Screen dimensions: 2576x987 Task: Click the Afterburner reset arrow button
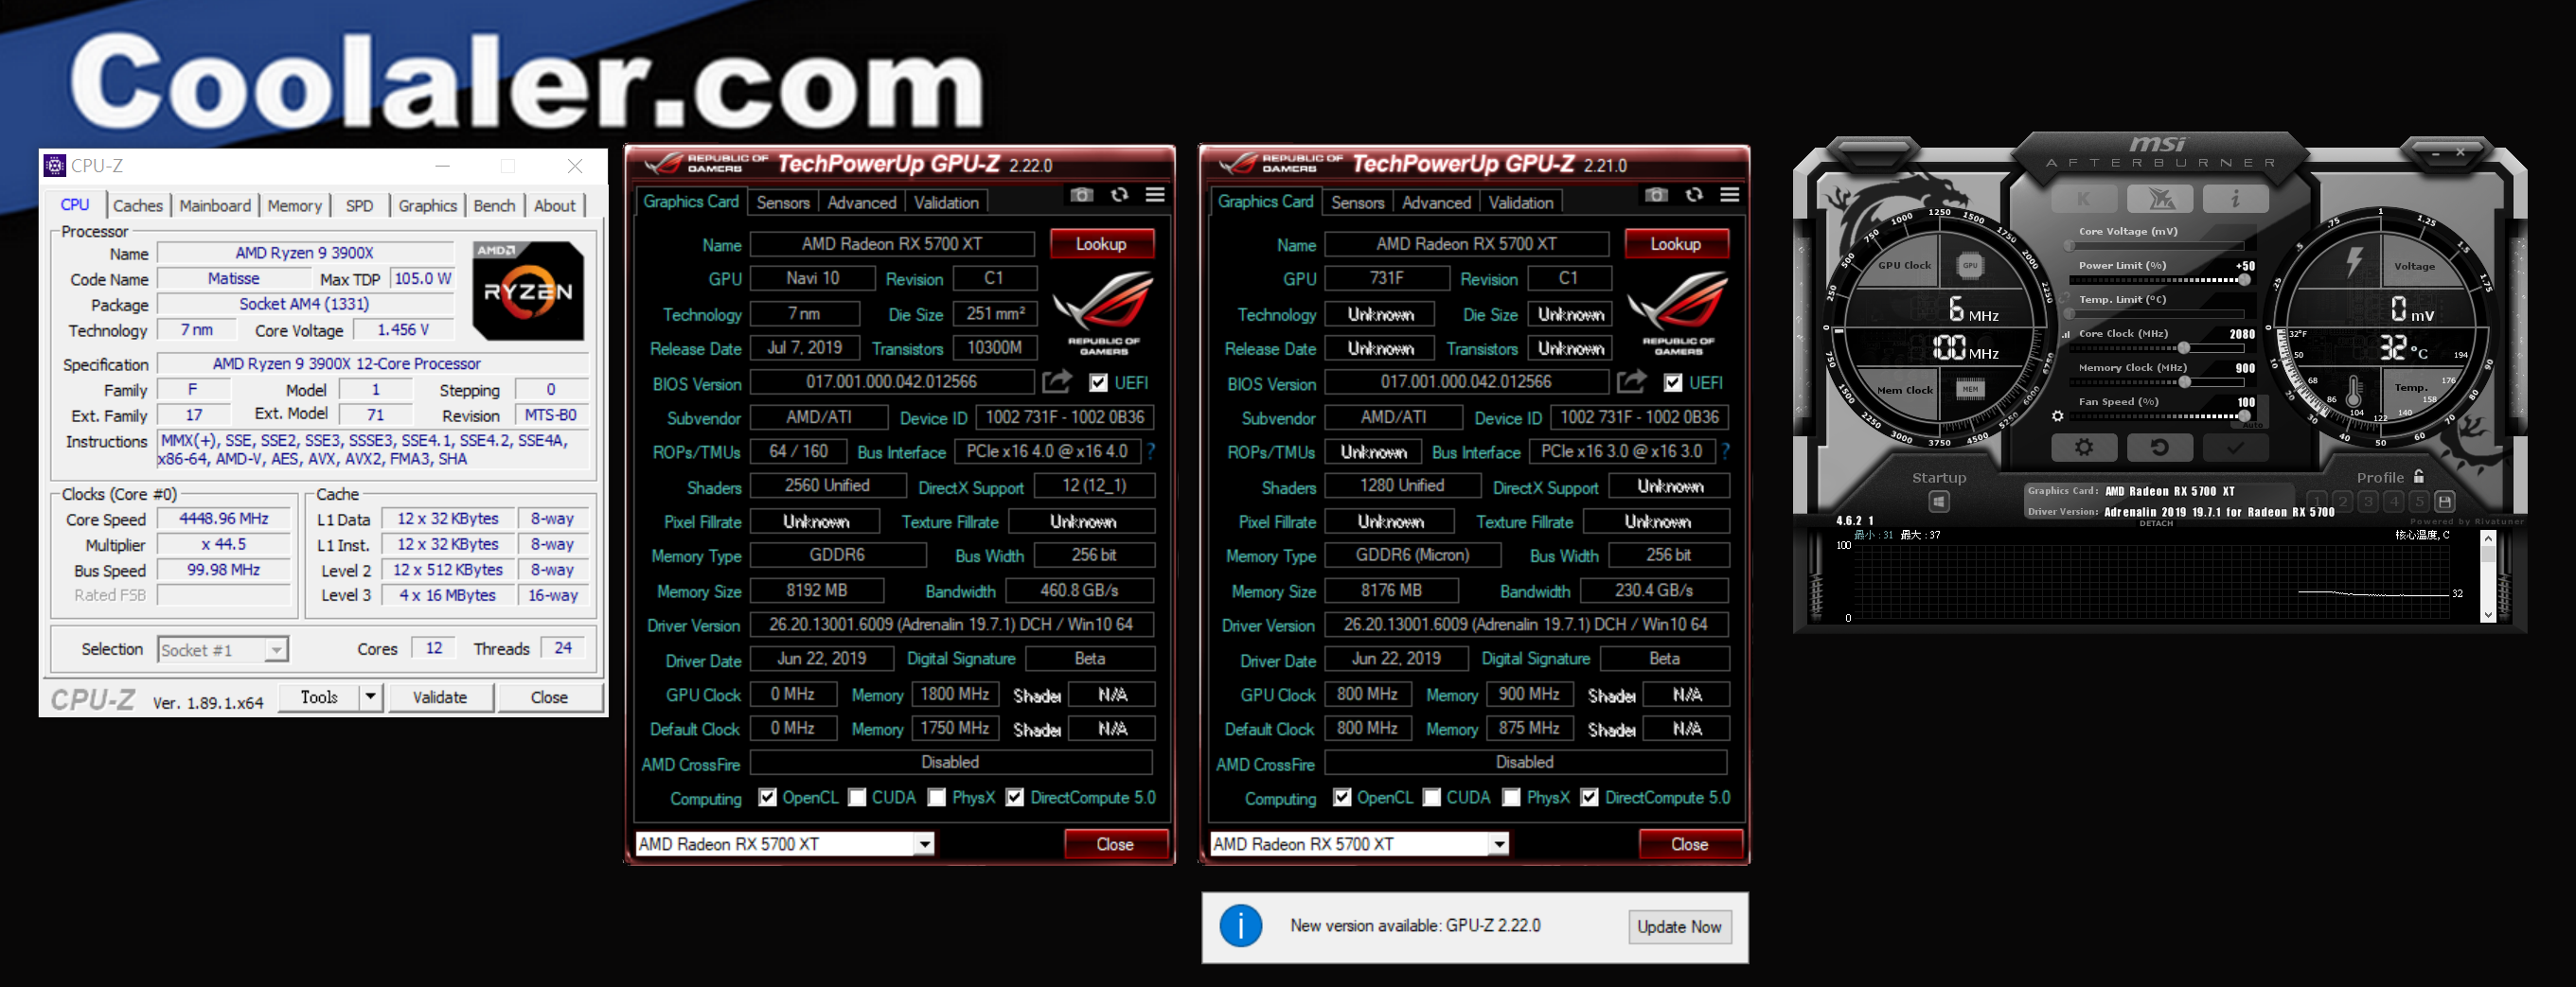(2160, 448)
